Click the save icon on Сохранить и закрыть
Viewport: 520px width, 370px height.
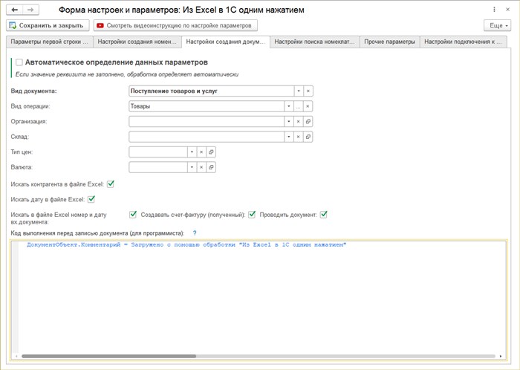13,25
